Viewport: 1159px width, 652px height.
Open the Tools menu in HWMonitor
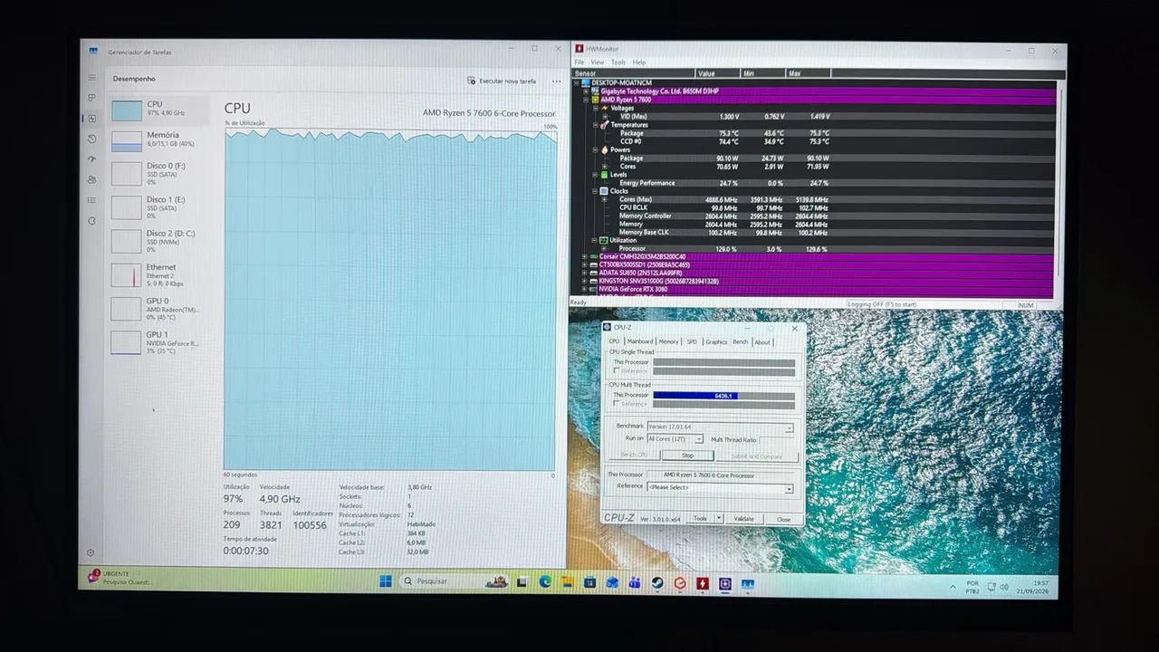tap(618, 62)
